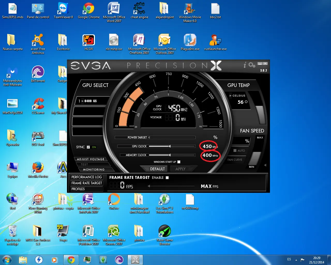Image resolution: width=331 pixels, height=265 pixels.
Task: Select the HLSW desktop shortcut
Action: [89, 42]
